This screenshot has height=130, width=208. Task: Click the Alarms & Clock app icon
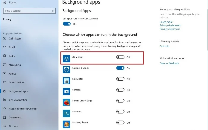tap(67, 70)
